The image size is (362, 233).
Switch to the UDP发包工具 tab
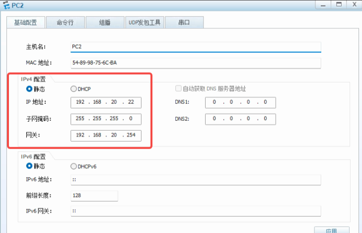pyautogui.click(x=145, y=22)
